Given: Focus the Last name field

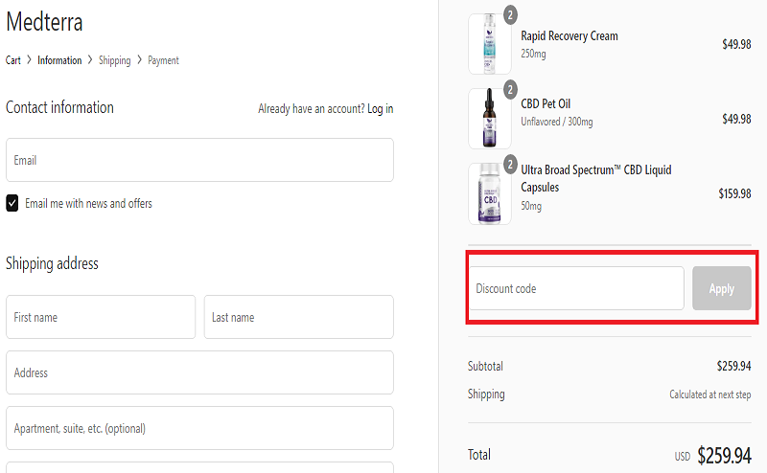Looking at the screenshot, I should click(299, 317).
